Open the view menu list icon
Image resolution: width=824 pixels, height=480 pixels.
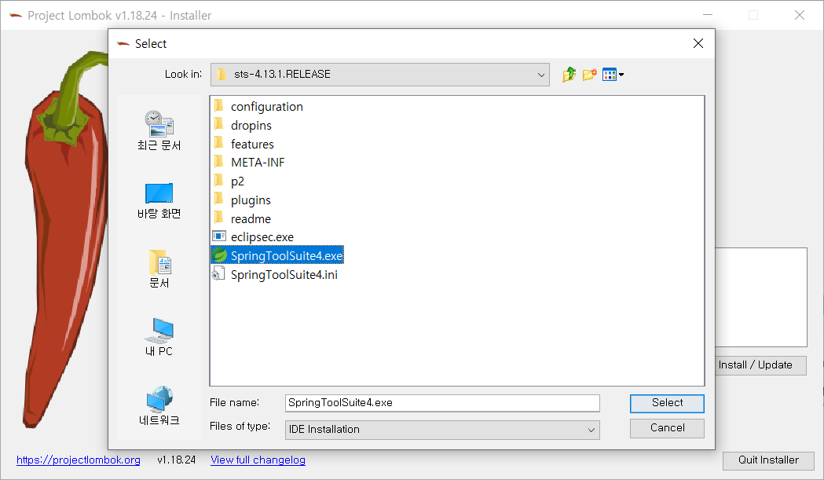tap(613, 75)
